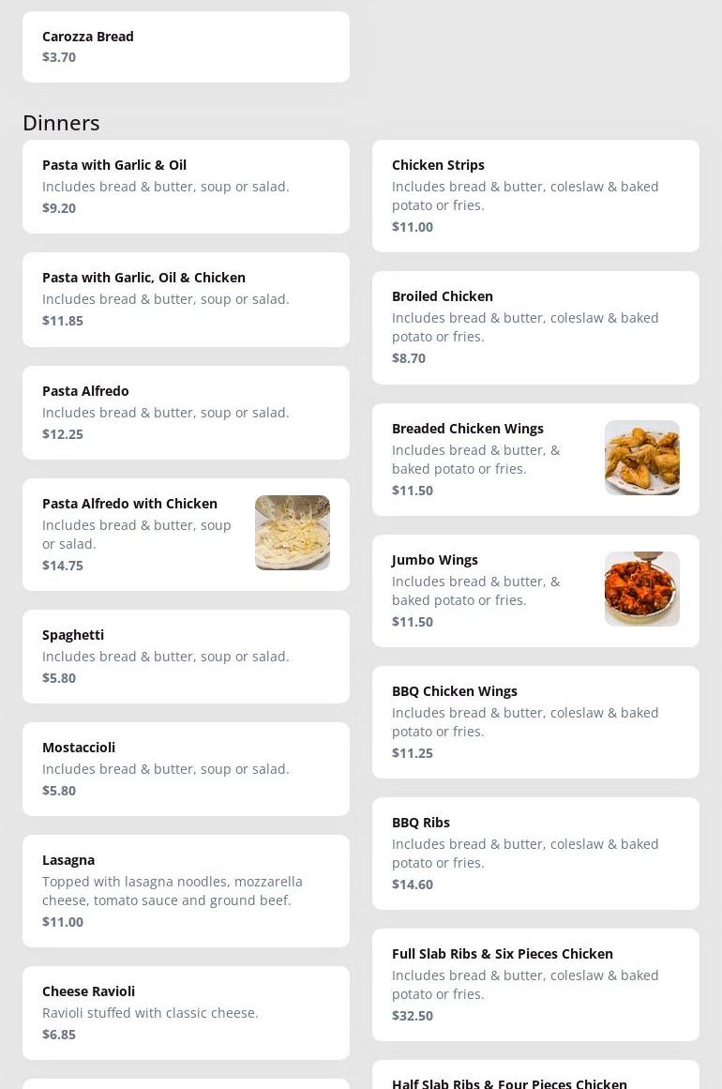Choose the BBQ Ribs dinner

tap(536, 854)
